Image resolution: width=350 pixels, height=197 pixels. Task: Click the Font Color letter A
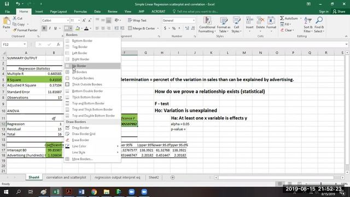(x=86, y=28)
